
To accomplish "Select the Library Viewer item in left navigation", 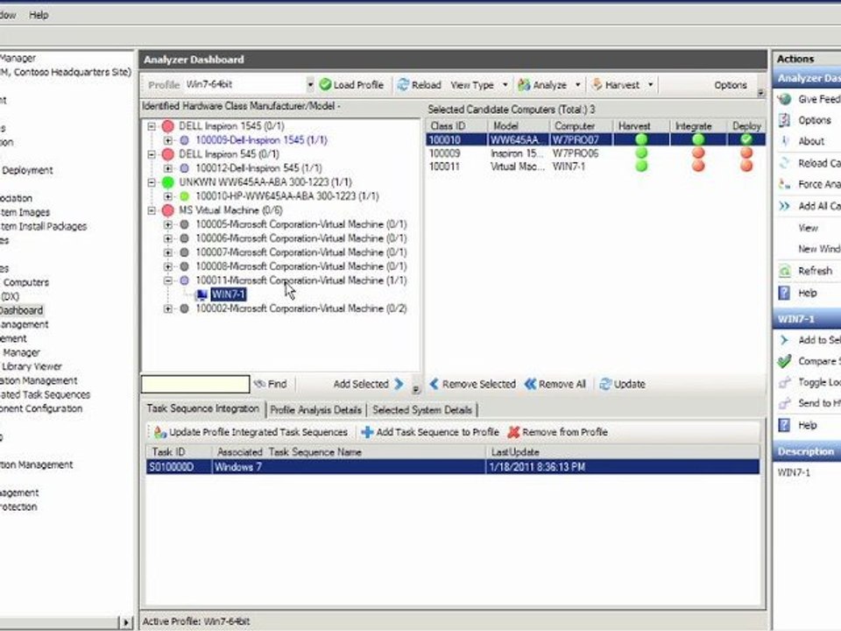I will pyautogui.click(x=32, y=366).
